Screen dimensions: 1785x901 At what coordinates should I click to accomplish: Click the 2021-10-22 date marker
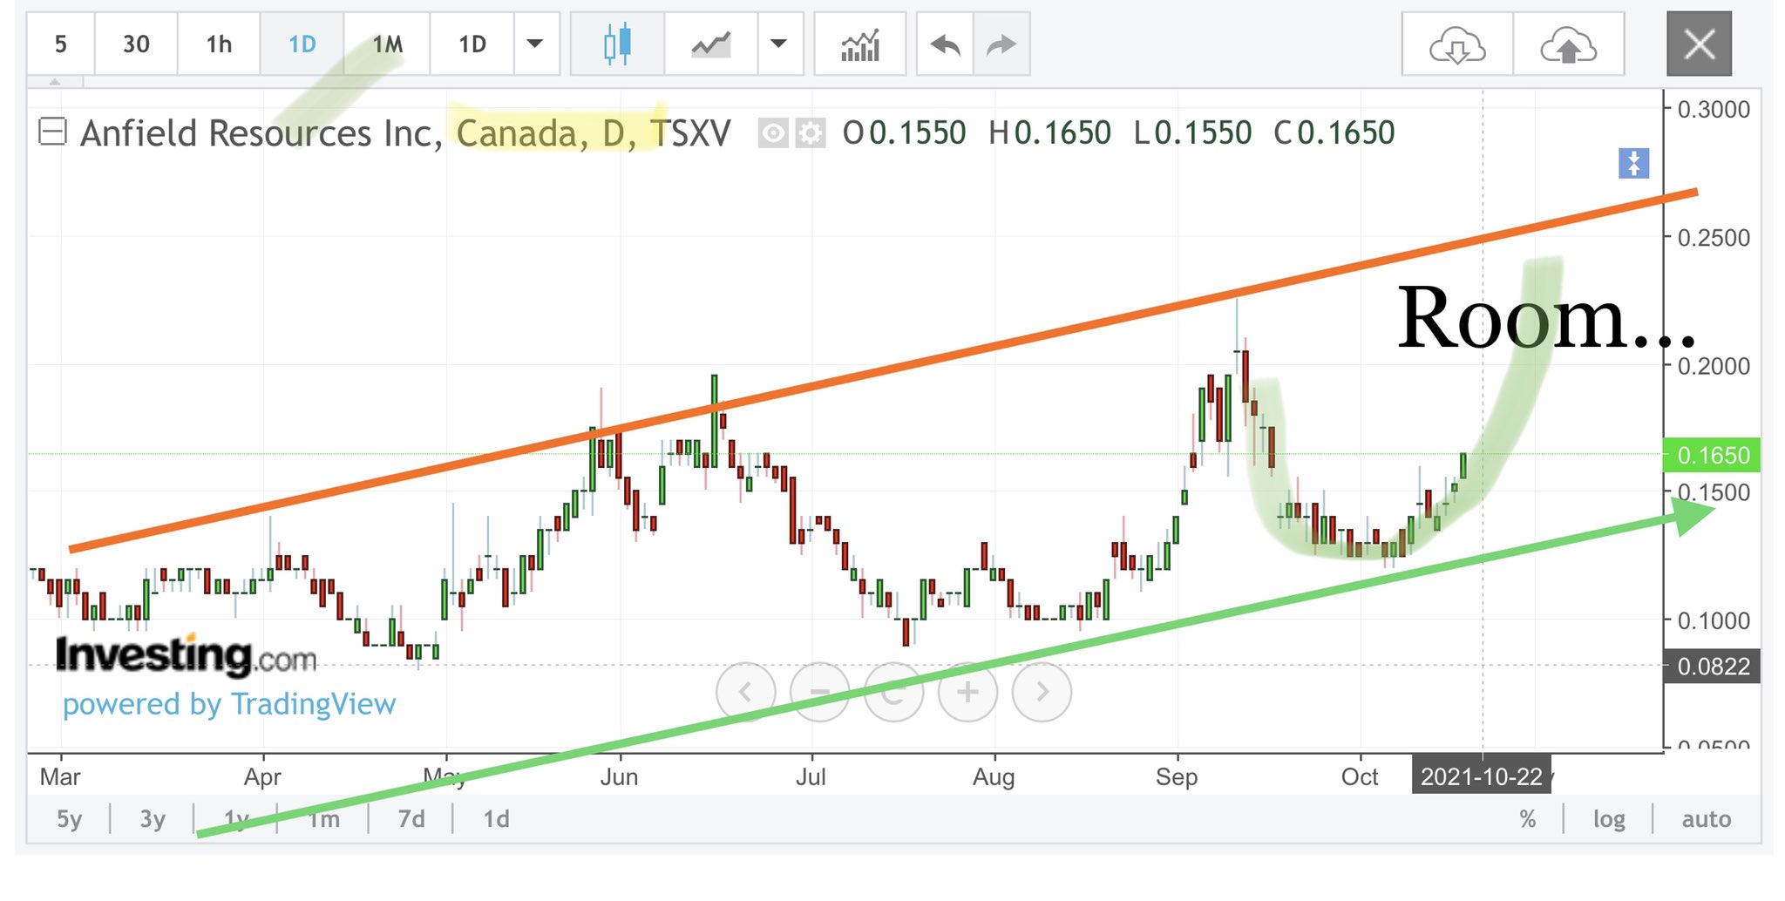click(1482, 776)
